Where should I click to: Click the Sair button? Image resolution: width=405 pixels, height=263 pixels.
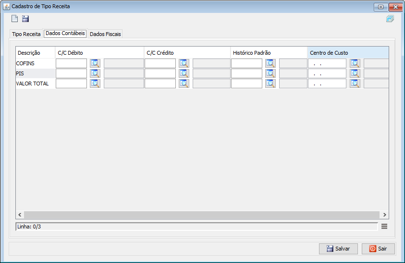[378, 249]
